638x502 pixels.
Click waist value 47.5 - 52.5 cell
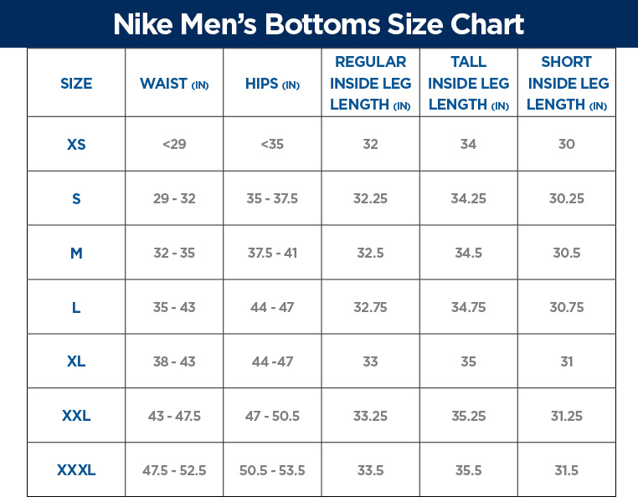pyautogui.click(x=174, y=470)
